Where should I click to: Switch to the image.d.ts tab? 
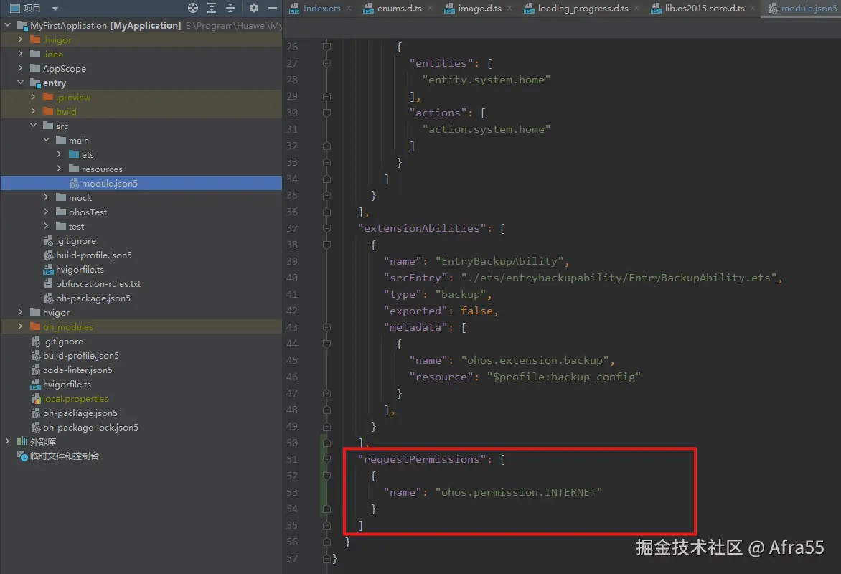click(479, 8)
